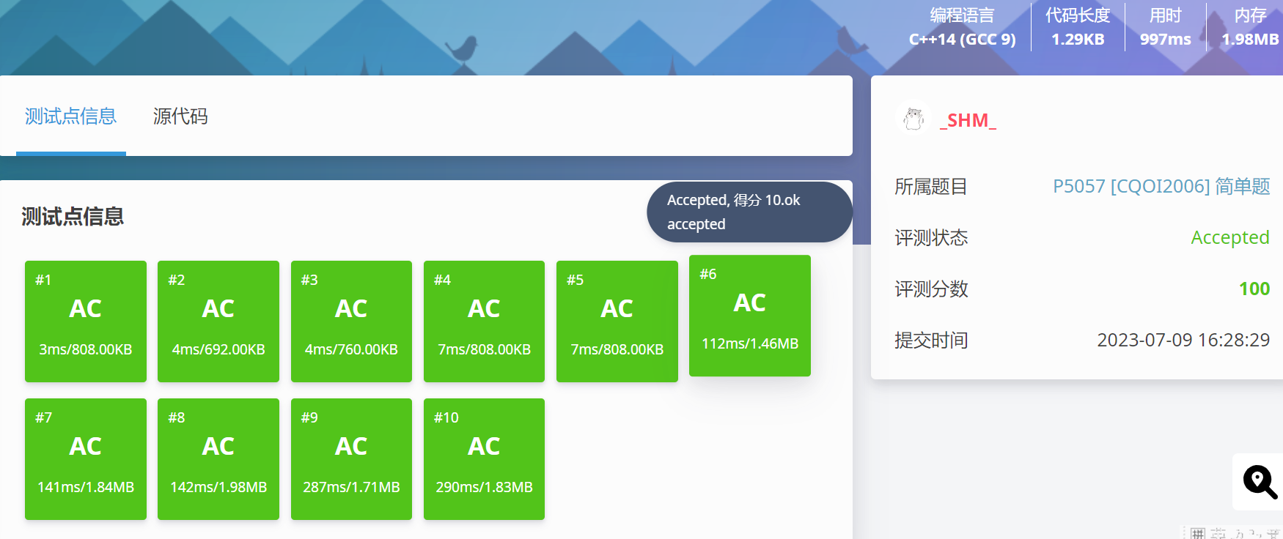Select test case #10 with 290ms runtime

pos(484,459)
